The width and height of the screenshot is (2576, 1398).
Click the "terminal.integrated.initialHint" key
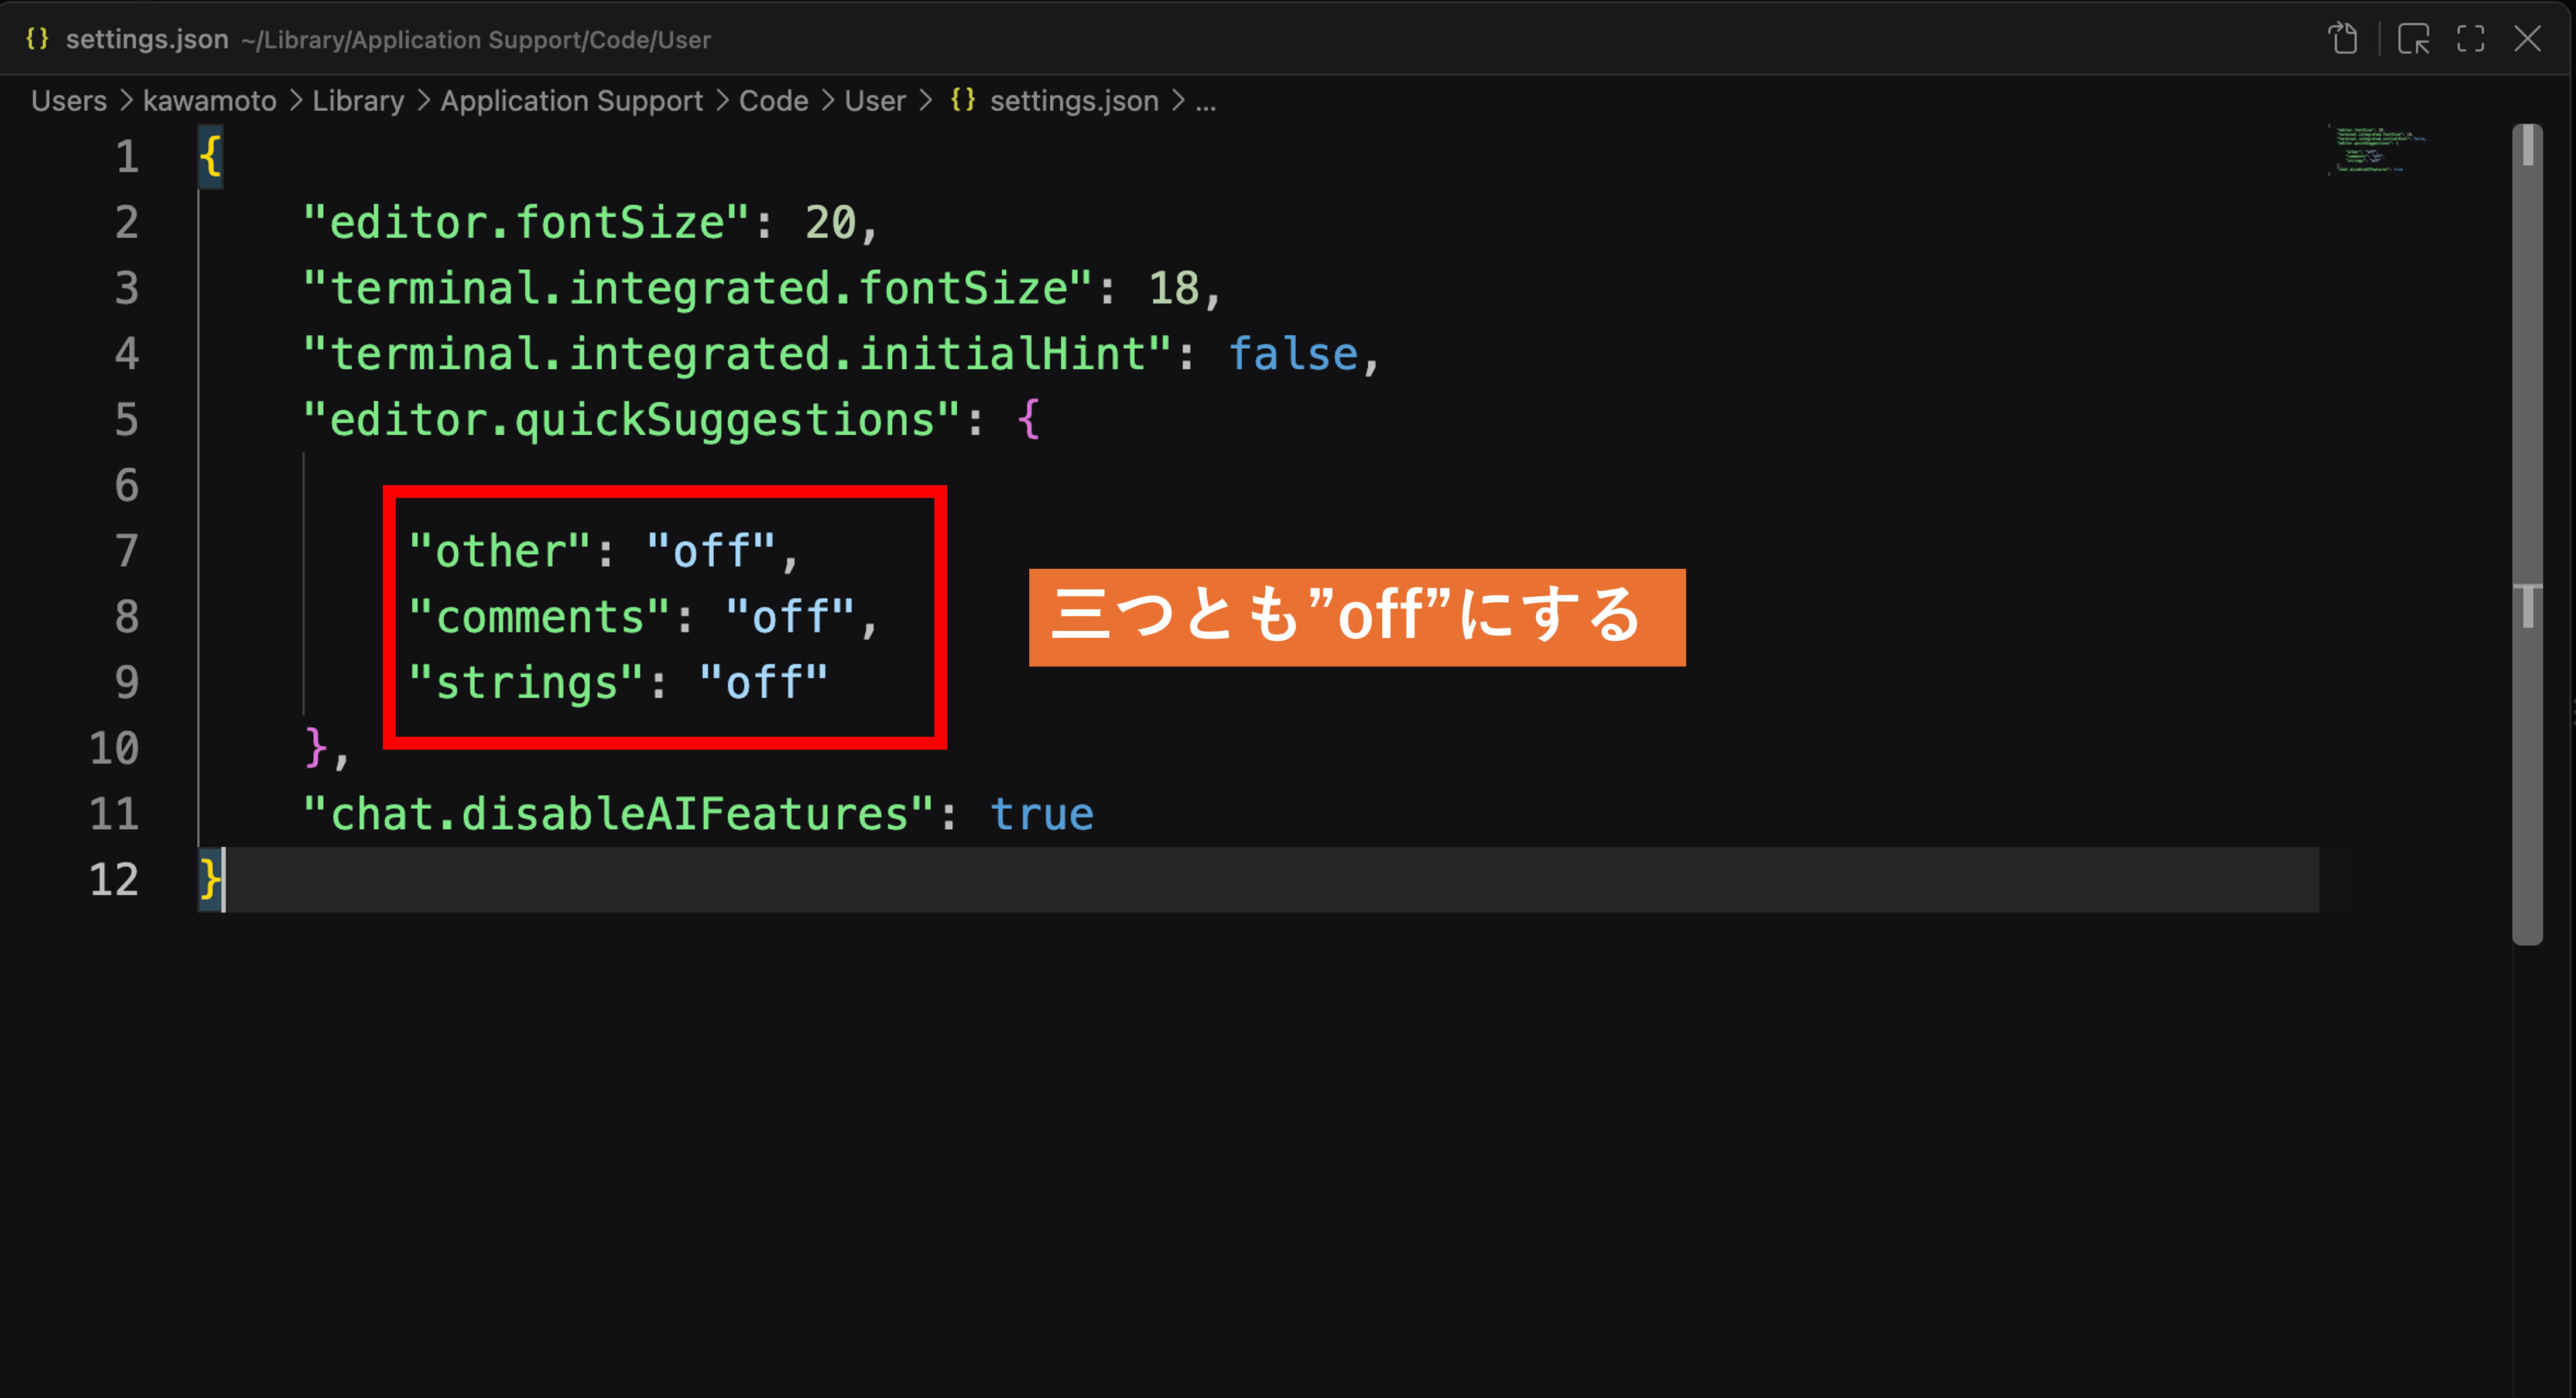tap(738, 354)
